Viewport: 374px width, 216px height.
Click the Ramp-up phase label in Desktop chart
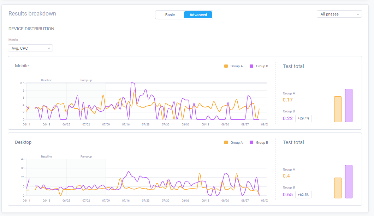(x=86, y=156)
